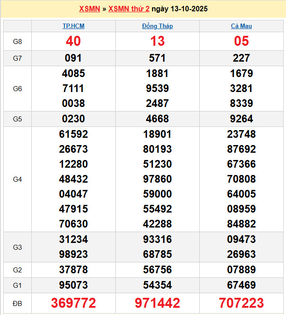The height and width of the screenshot is (315, 286).
Task: Select the TP.HCM special prize 369772
Action: pos(74,303)
